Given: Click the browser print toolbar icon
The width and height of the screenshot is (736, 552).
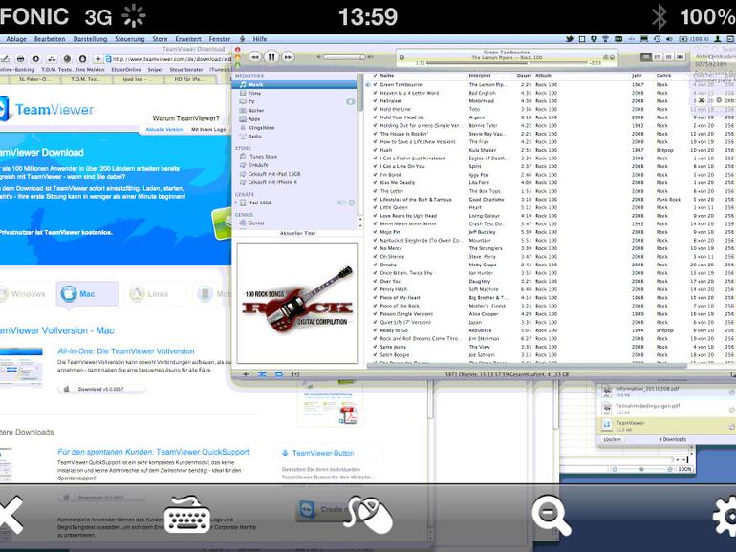Looking at the screenshot, I should pos(20,59).
